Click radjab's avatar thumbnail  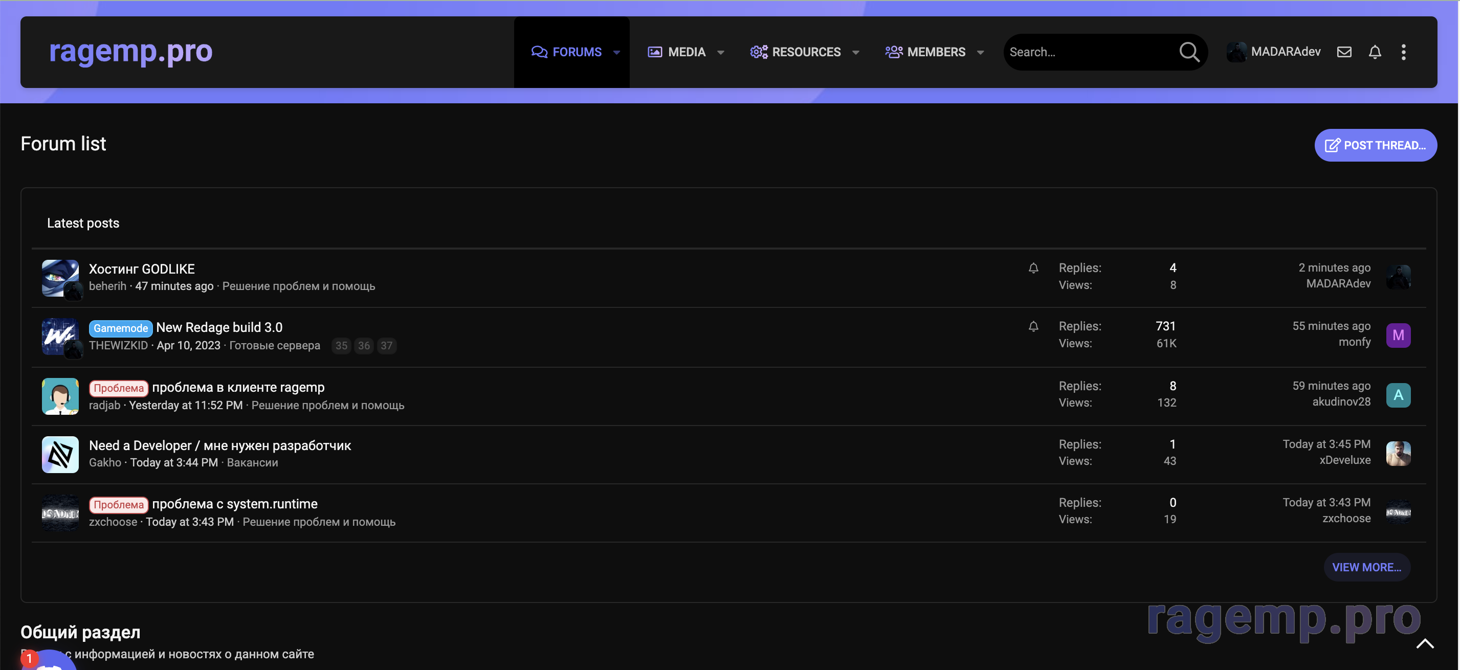(60, 396)
